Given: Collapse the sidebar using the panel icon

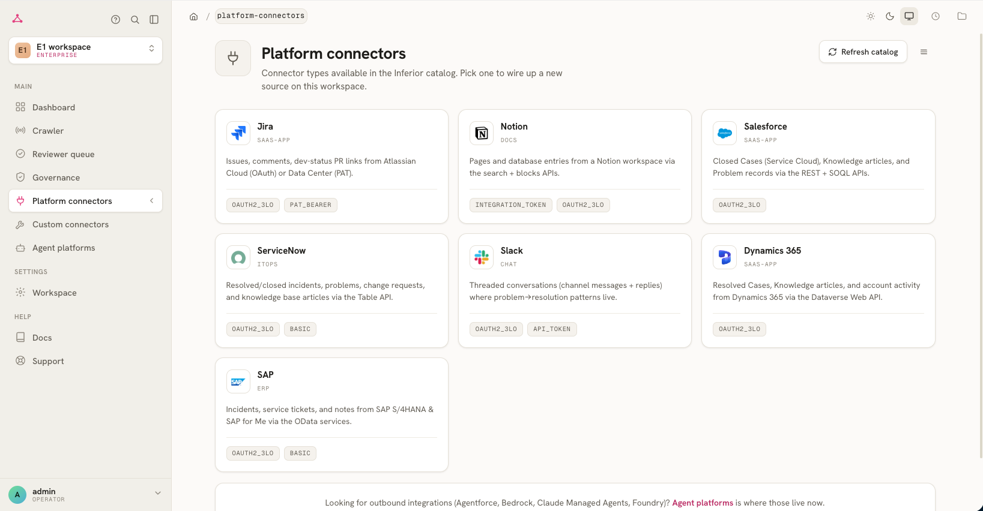Looking at the screenshot, I should coord(154,20).
